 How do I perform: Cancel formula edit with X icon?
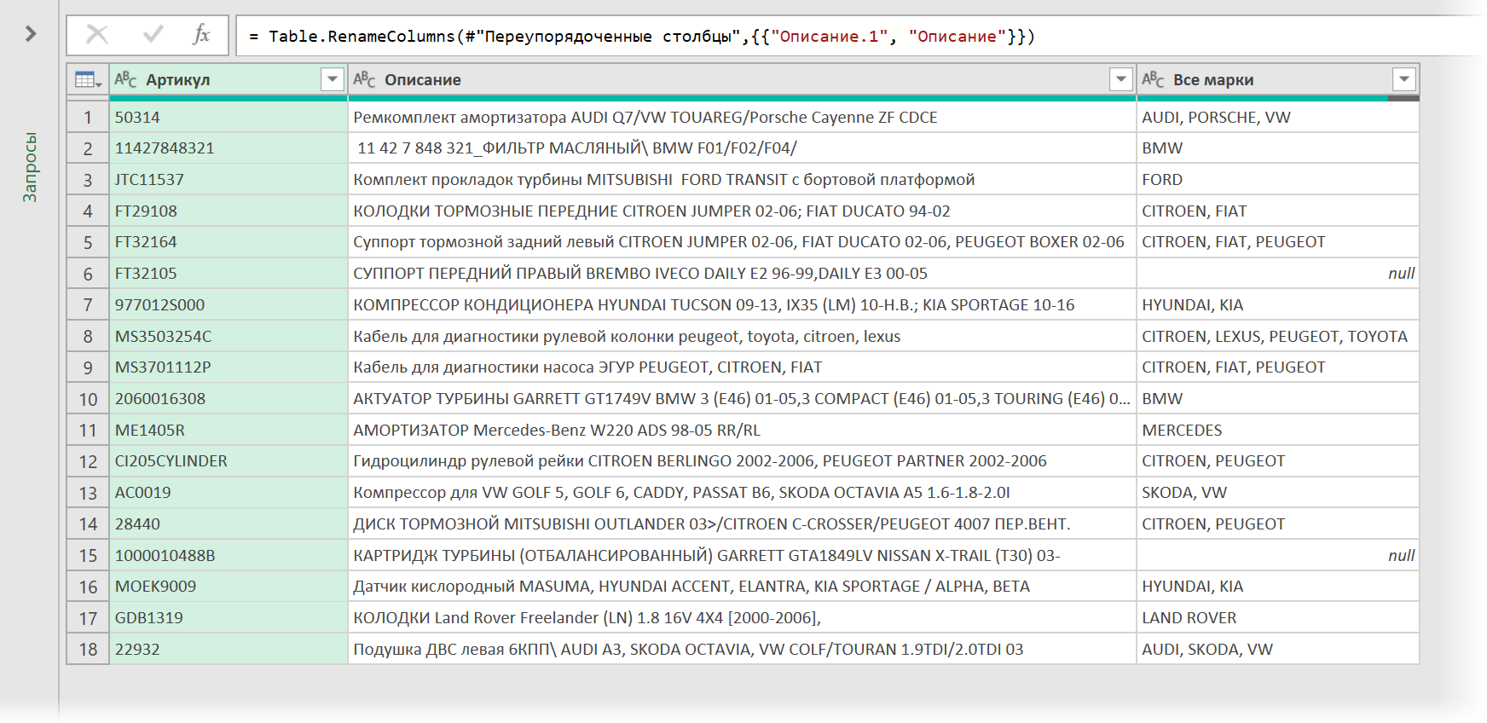point(97,34)
